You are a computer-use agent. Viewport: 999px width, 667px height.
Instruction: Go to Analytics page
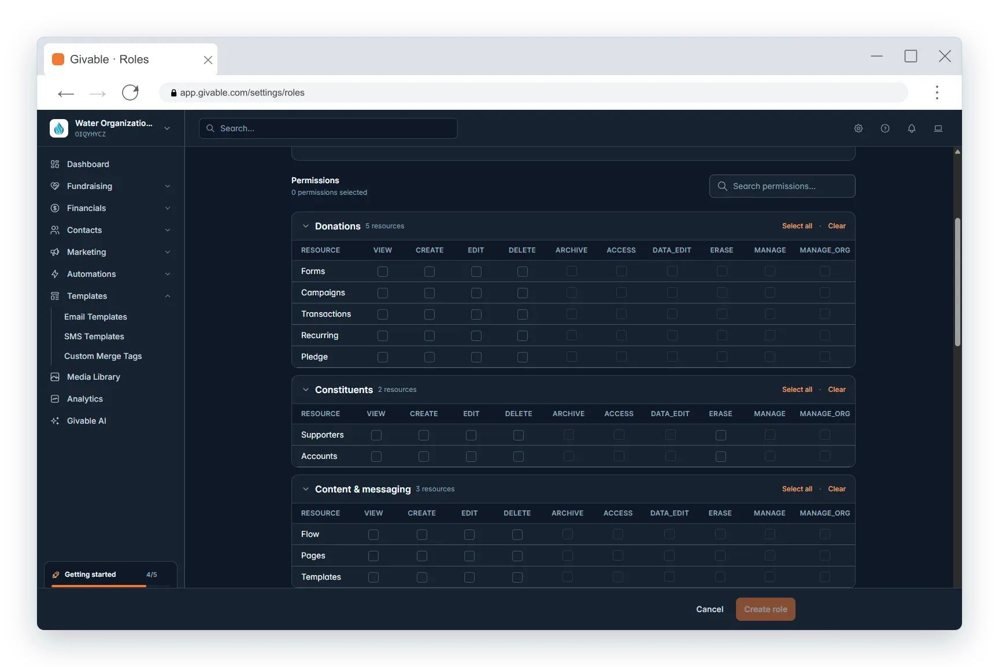(x=85, y=399)
